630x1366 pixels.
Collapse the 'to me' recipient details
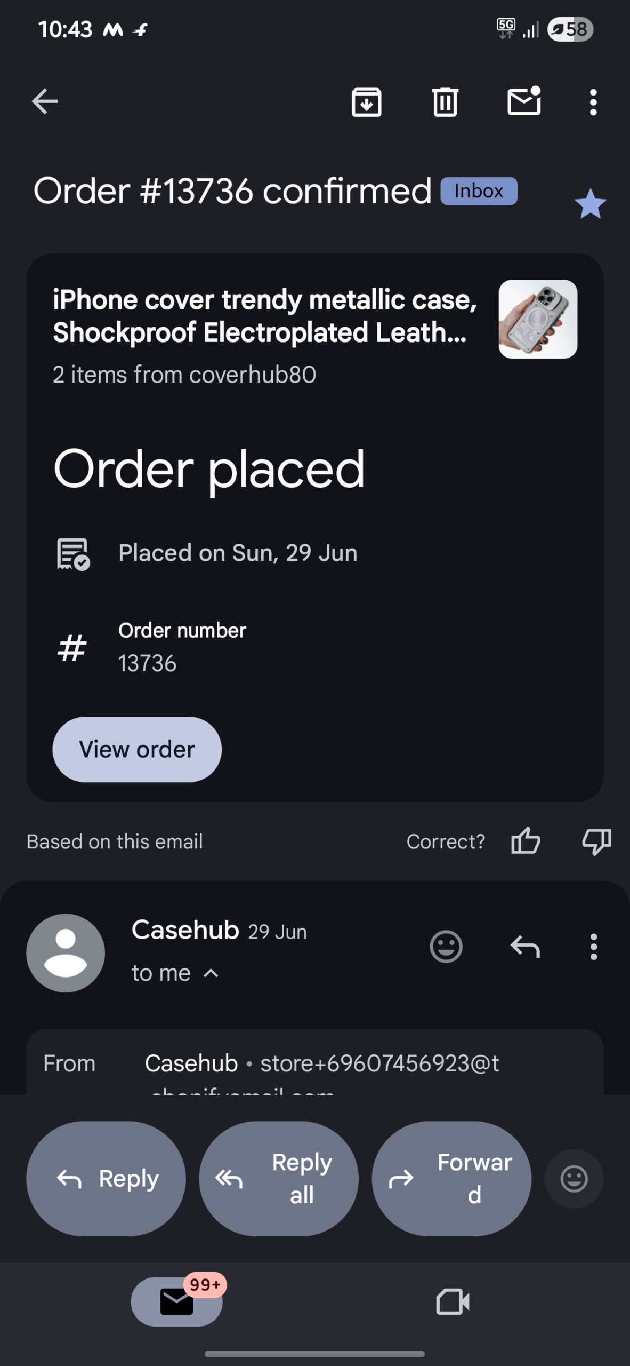(x=211, y=973)
